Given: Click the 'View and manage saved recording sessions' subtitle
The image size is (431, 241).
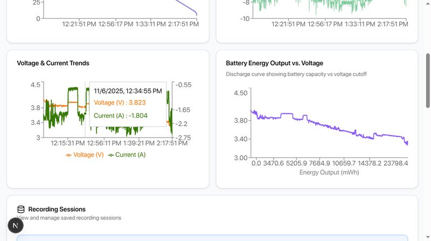Looking at the screenshot, I should 70,218.
